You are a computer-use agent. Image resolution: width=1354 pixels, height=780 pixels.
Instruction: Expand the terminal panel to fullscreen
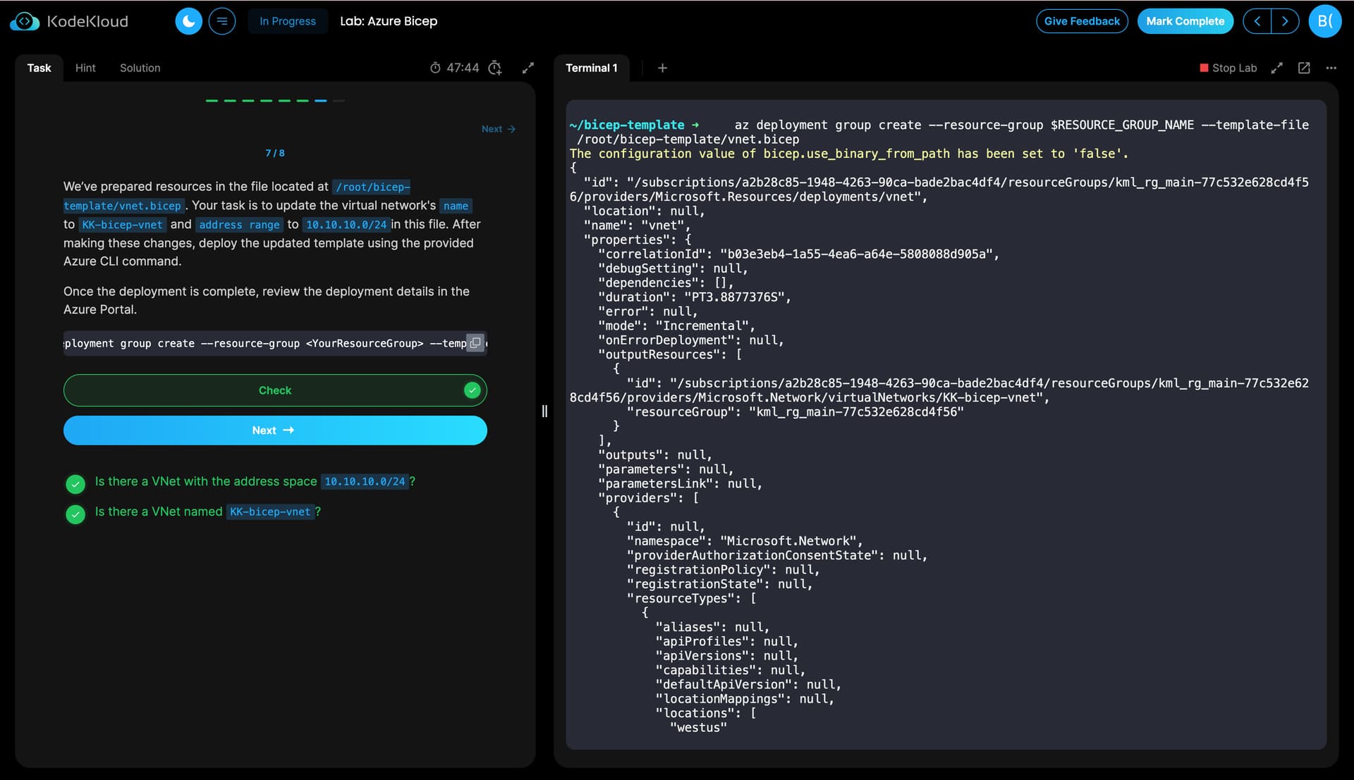(x=1276, y=68)
